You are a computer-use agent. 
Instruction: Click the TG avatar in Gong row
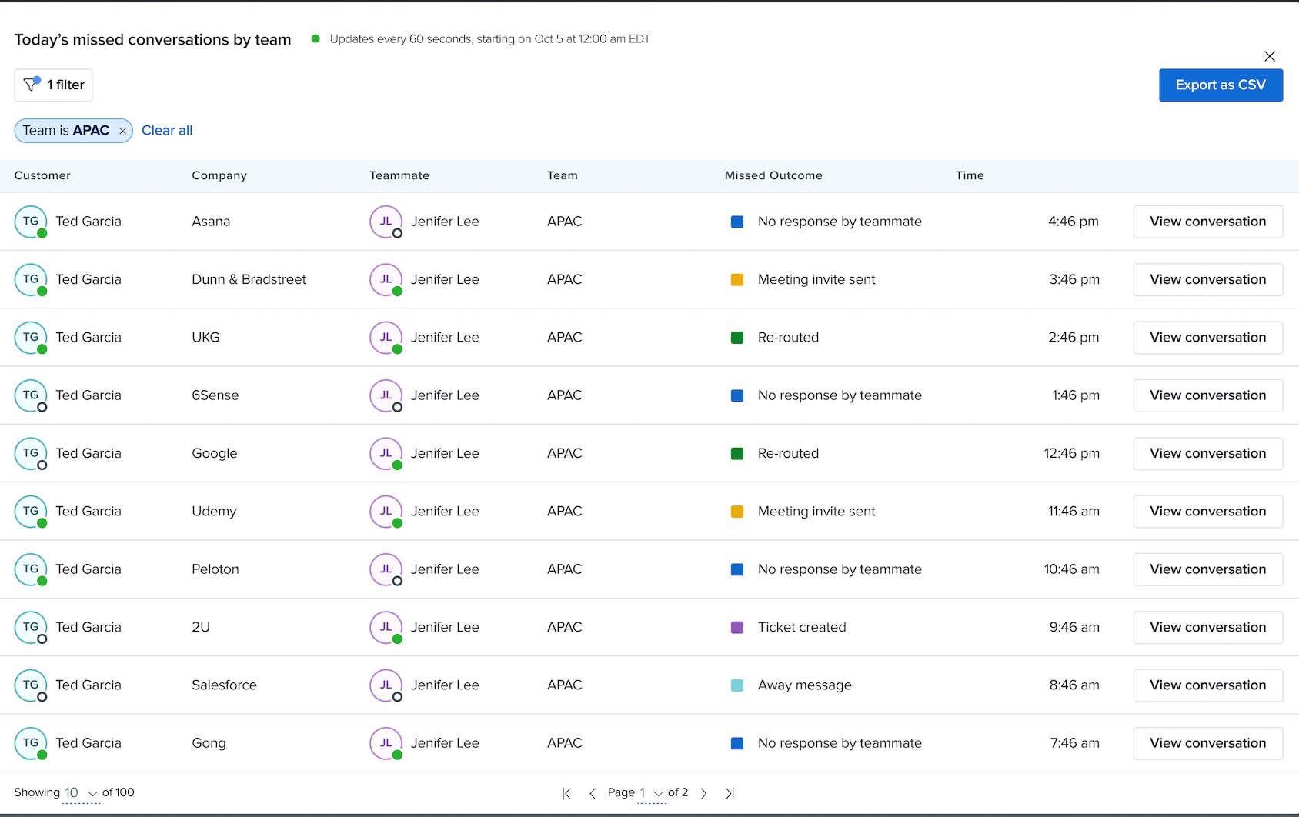tap(31, 743)
